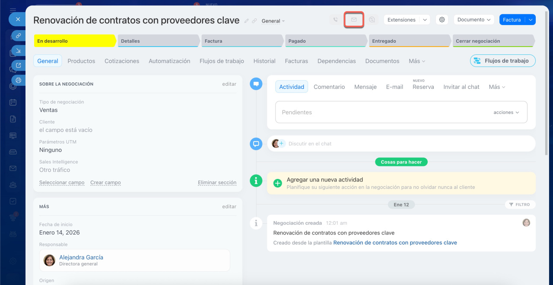Open Alejandra García's profile link

pyautogui.click(x=81, y=257)
